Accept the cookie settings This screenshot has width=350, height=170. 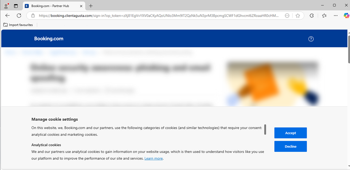pos(291,133)
